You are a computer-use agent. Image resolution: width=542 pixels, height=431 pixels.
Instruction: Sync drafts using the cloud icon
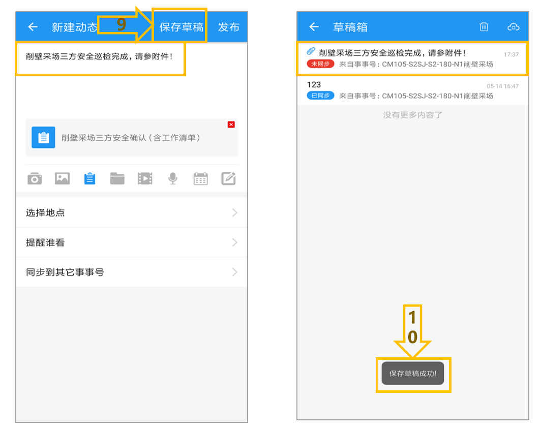pos(514,26)
